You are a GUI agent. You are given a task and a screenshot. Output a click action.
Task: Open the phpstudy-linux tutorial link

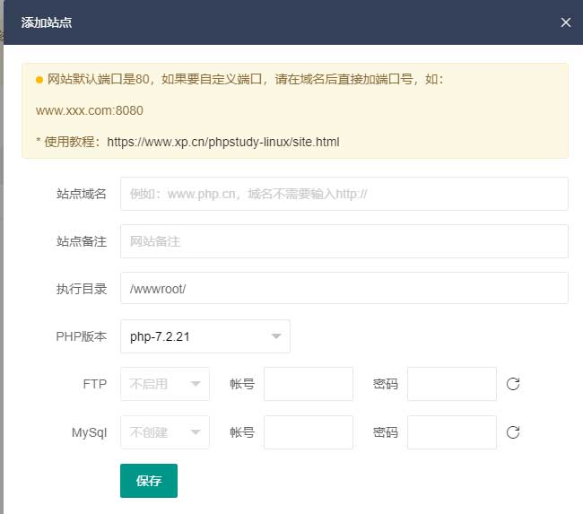coord(222,142)
